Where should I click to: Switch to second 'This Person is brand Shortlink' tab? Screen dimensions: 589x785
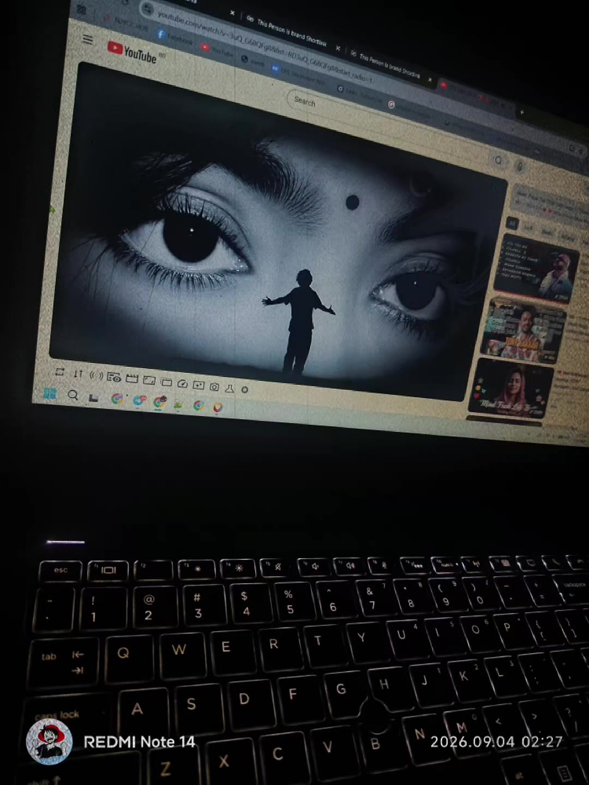[389, 66]
